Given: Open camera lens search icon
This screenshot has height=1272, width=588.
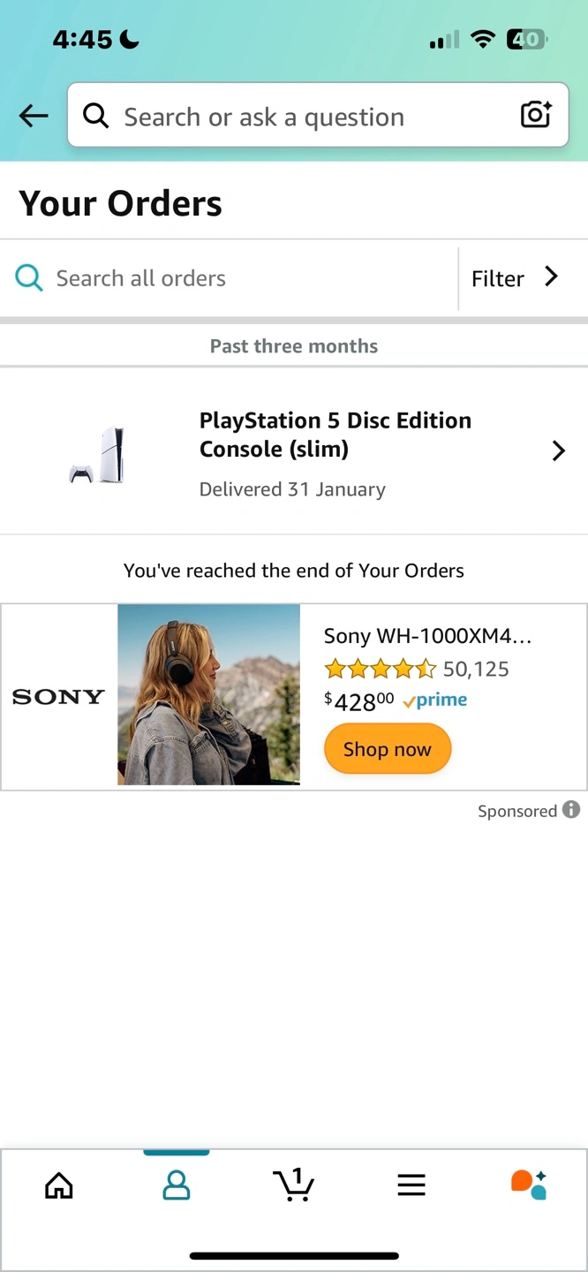Looking at the screenshot, I should click(536, 115).
